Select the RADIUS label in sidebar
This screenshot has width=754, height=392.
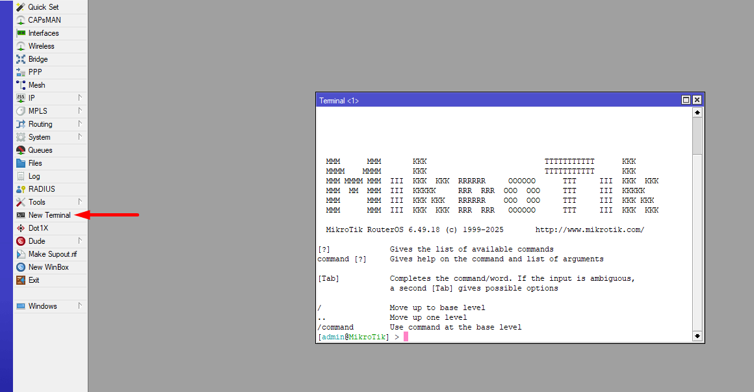coord(42,189)
